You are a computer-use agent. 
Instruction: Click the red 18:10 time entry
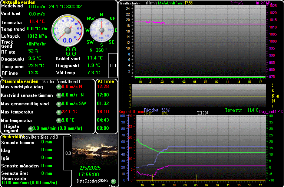click(x=103, y=111)
